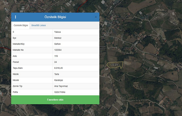Close the Öznitelik Bilgisi dialog
The image size is (182, 116).
pos(96,17)
